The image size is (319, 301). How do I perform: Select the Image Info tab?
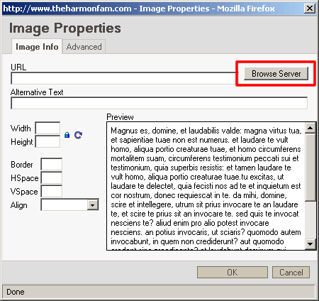[37, 47]
